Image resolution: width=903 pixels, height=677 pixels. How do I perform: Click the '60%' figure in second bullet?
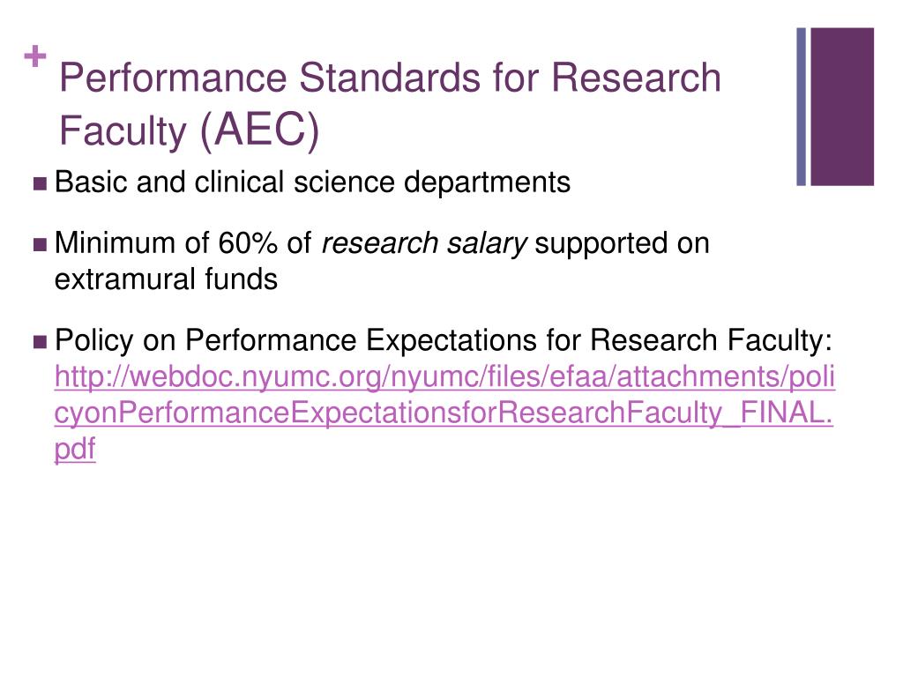248,243
